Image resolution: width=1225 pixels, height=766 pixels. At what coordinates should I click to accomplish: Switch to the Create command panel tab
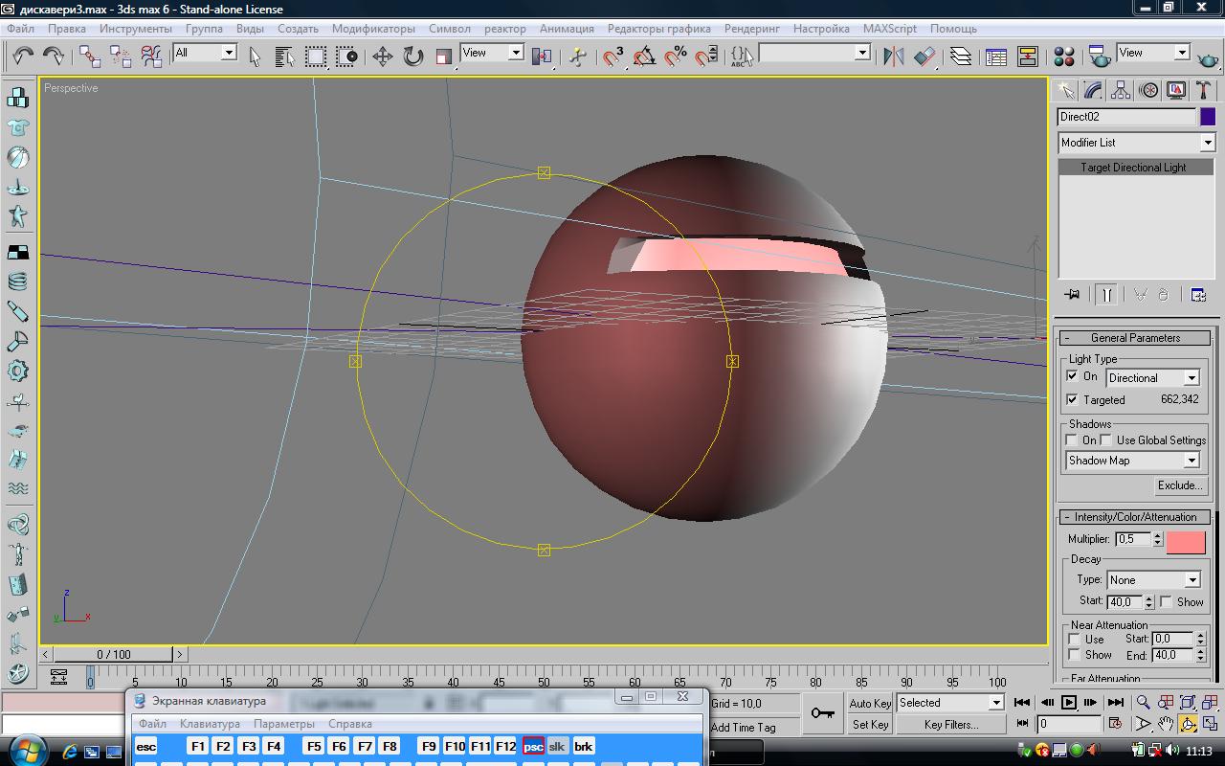pyautogui.click(x=1065, y=90)
